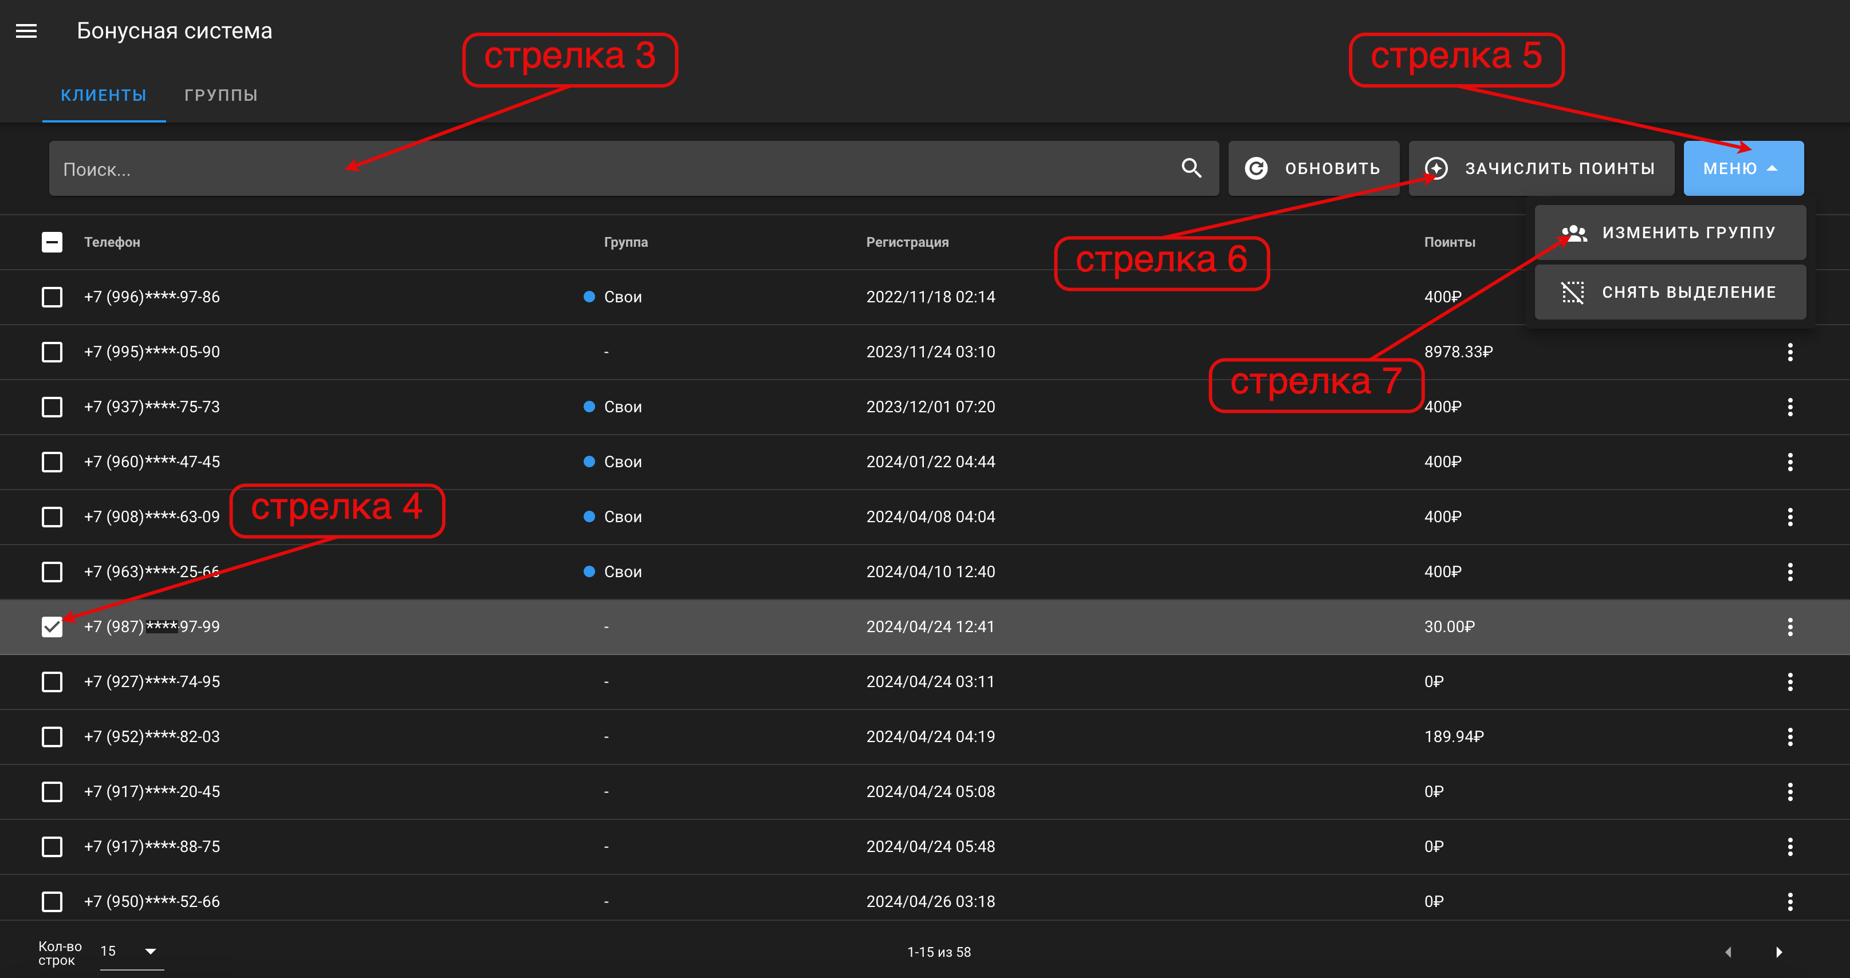Screen dimensions: 1850x978
Task: Click the plus-circle icon on ЗАЧИСЛИТЬ ПОИНТЫ
Action: [1436, 168]
